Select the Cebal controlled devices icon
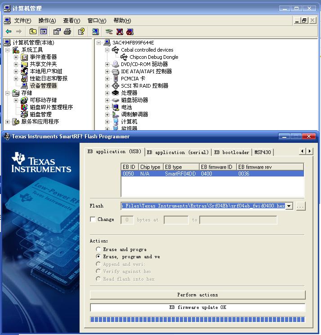Viewport: 321px width, 335px height. pos(115,50)
